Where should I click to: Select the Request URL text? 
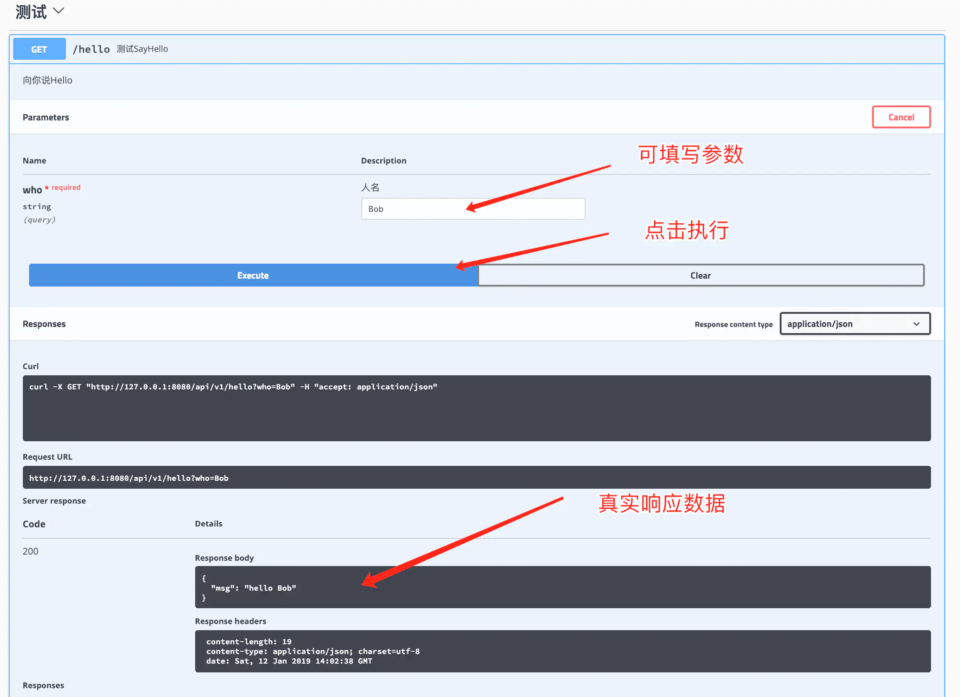129,478
